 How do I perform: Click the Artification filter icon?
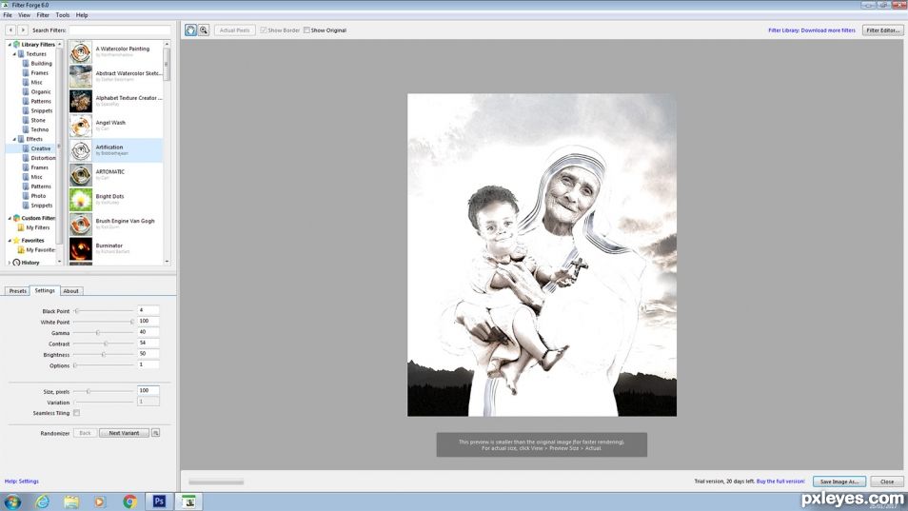click(x=81, y=150)
